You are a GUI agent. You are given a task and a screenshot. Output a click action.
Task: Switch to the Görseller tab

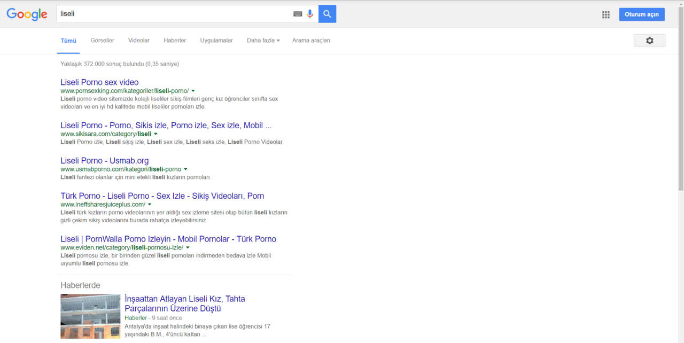tap(102, 41)
